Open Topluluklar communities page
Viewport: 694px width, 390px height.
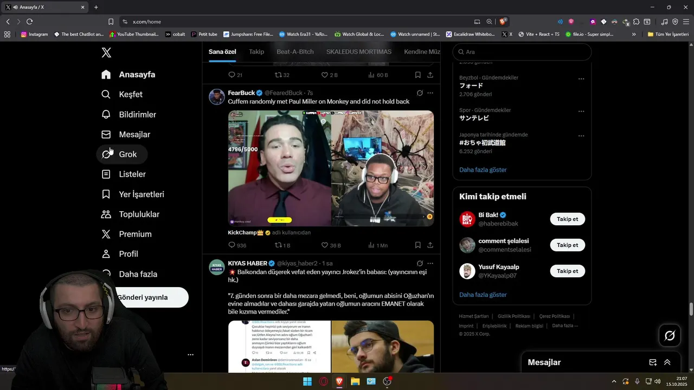[131, 214]
